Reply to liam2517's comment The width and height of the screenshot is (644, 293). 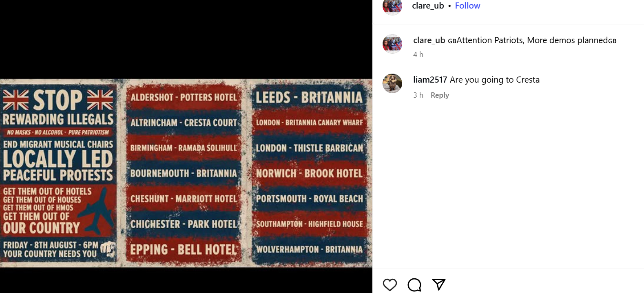tap(440, 95)
